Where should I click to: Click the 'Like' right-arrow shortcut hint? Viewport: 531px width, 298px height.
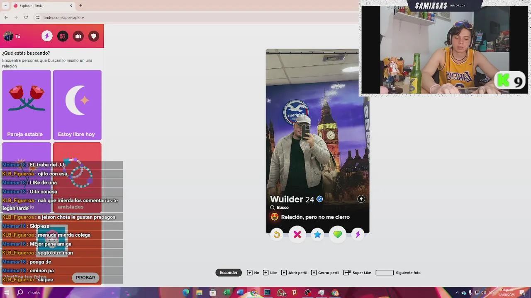coord(270,273)
